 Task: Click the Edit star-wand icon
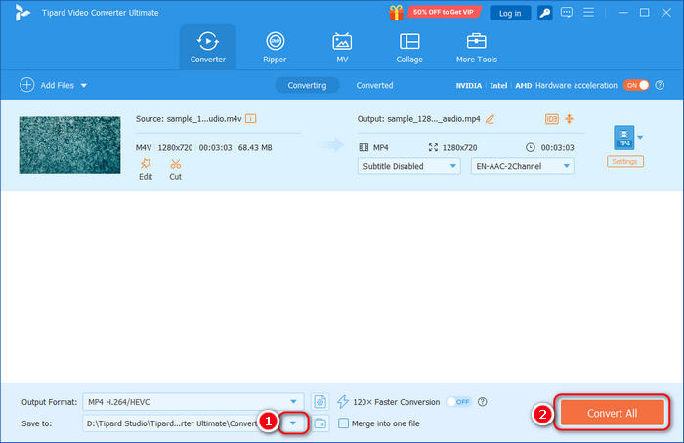click(x=146, y=164)
